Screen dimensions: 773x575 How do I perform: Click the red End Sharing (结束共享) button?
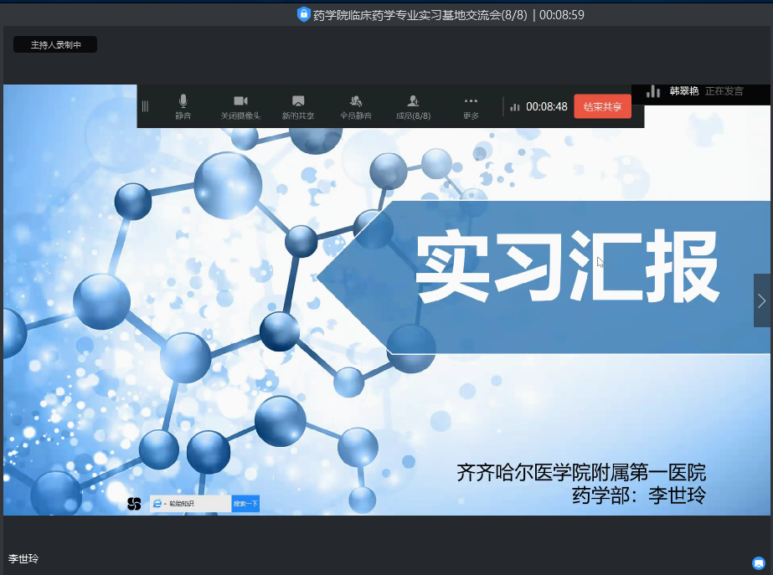[x=602, y=106]
